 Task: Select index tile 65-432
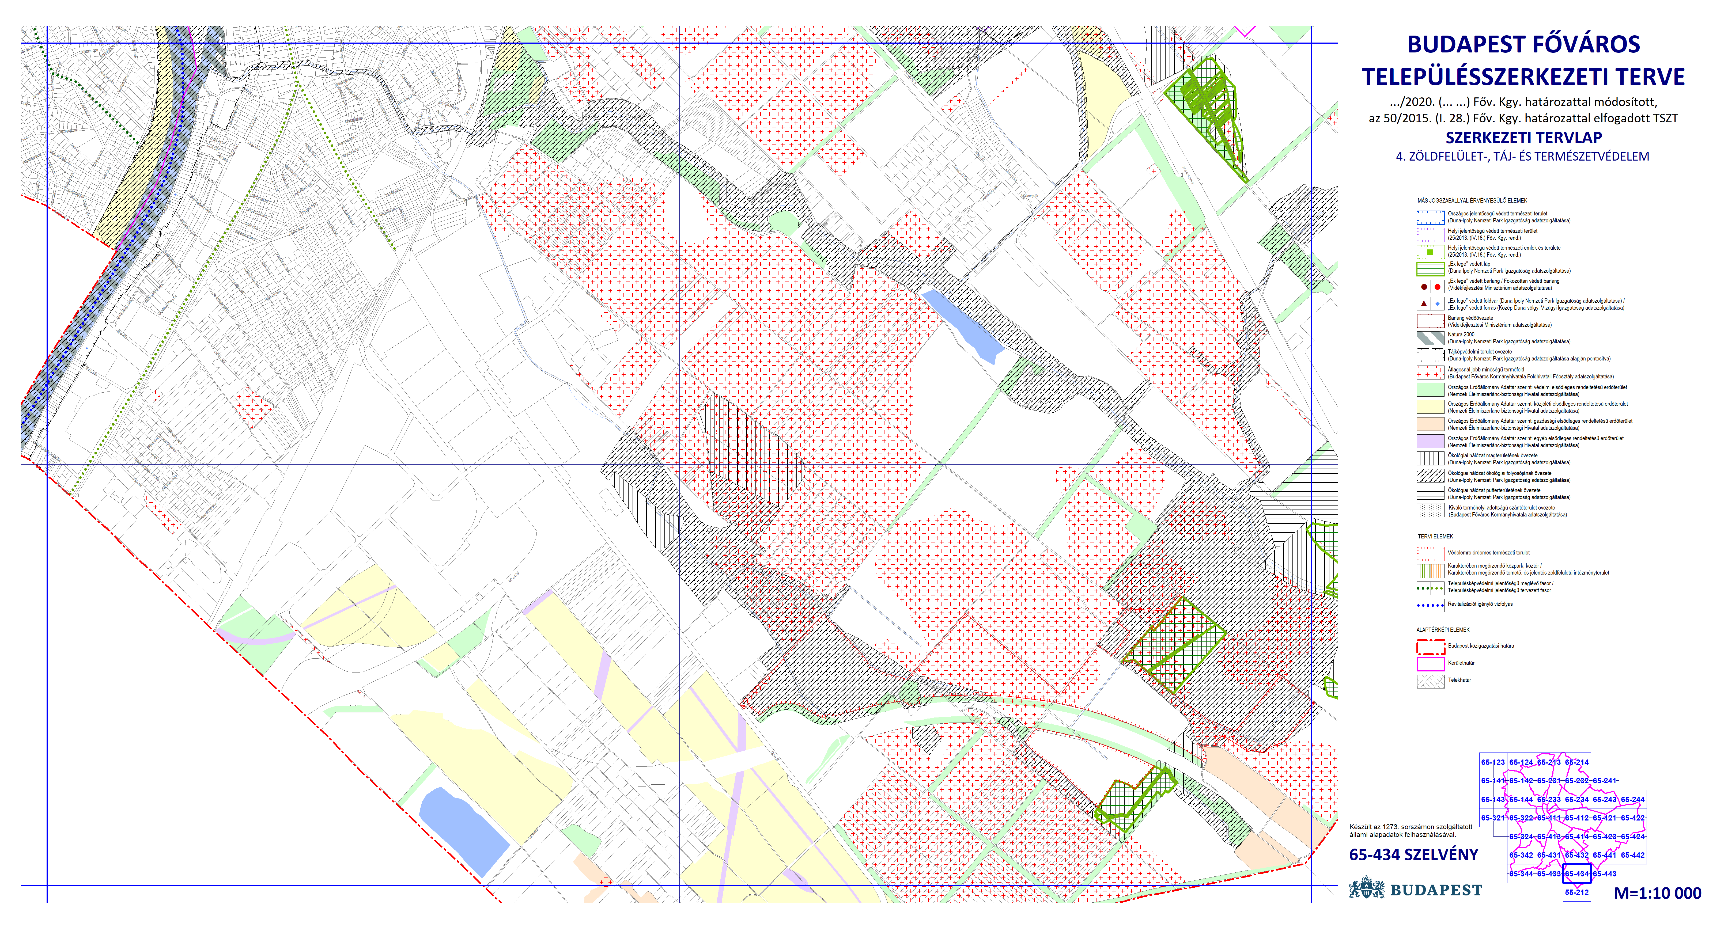point(1576,855)
